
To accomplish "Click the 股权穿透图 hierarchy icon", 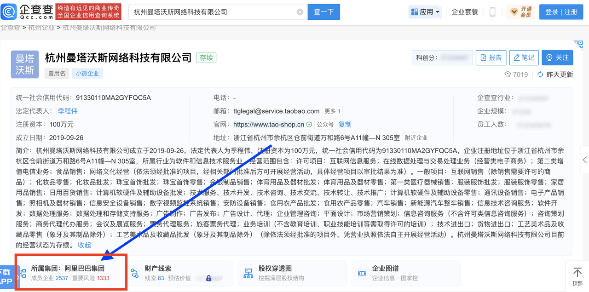I will click(x=248, y=273).
